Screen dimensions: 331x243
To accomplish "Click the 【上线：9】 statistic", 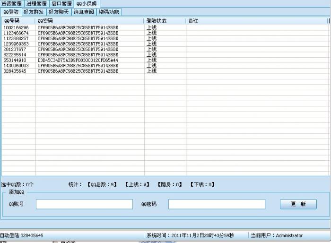I will (137, 184).
